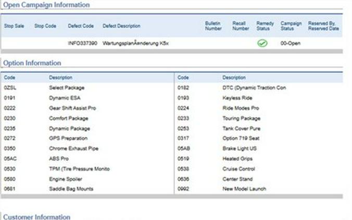The height and width of the screenshot is (220, 352).
Task: Click the WartungsplanÄnderung K5x description
Action: (135, 43)
